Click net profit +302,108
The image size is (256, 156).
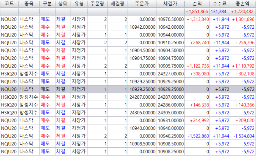pyautogui.click(x=245, y=74)
